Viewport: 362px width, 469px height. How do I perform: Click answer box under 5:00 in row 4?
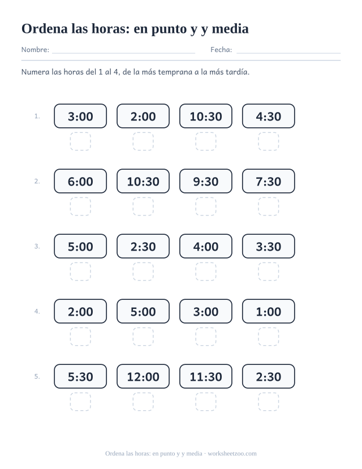click(143, 337)
